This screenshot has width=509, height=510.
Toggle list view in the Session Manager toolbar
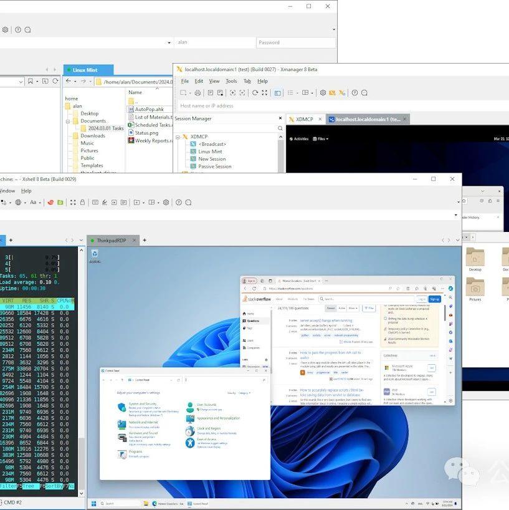pyautogui.click(x=290, y=92)
